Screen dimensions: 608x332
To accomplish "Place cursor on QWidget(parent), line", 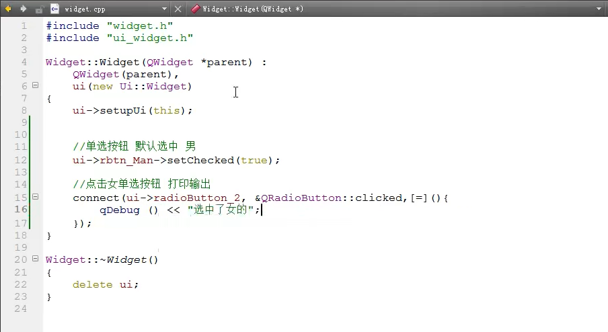I will coord(126,75).
